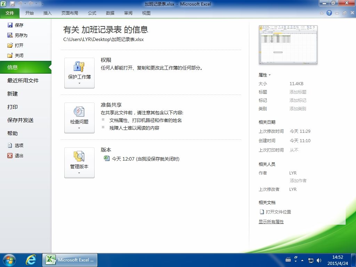
Task: Click the 添加类别 category field
Action: coord(298,108)
